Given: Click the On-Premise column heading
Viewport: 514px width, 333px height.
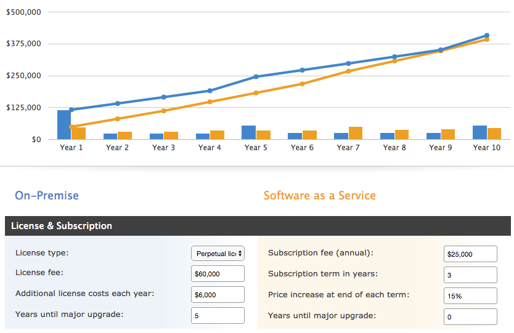Looking at the screenshot, I should (47, 196).
